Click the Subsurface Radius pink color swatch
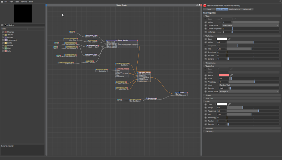Image resolution: width=282 pixels, height=160 pixels. click(224, 75)
